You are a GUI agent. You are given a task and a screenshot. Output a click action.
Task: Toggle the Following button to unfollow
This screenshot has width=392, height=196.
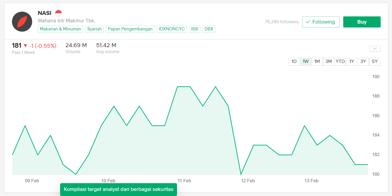321,22
